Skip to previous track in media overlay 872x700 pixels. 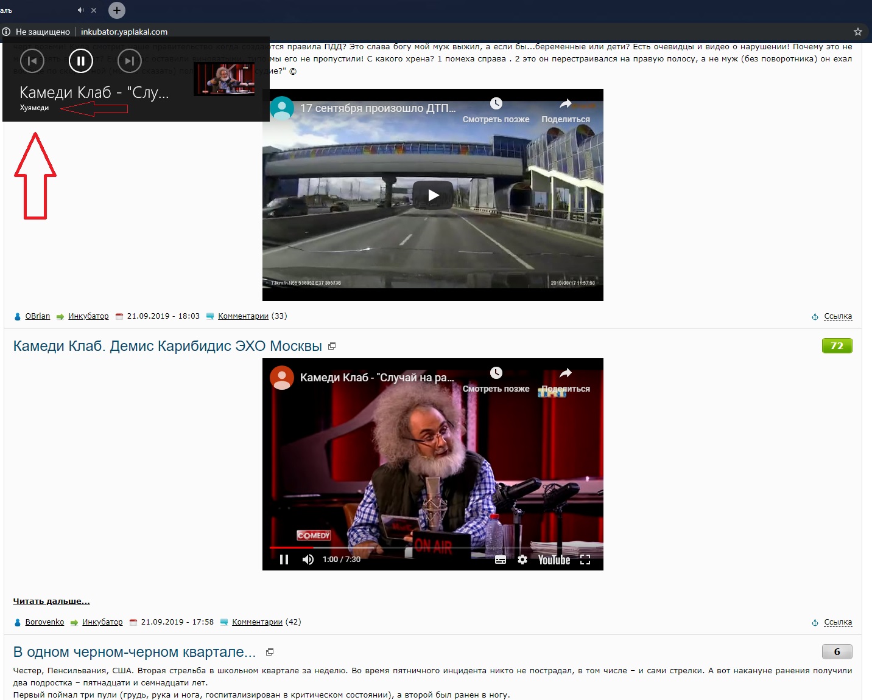[x=32, y=61]
